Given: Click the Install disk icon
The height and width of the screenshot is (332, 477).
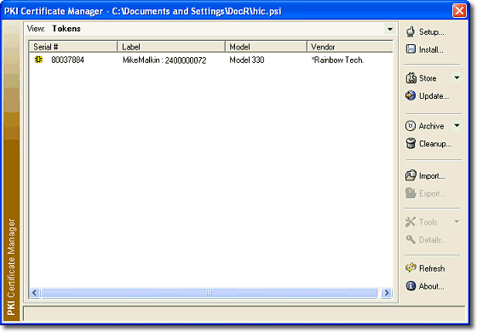Looking at the screenshot, I should click(x=411, y=49).
